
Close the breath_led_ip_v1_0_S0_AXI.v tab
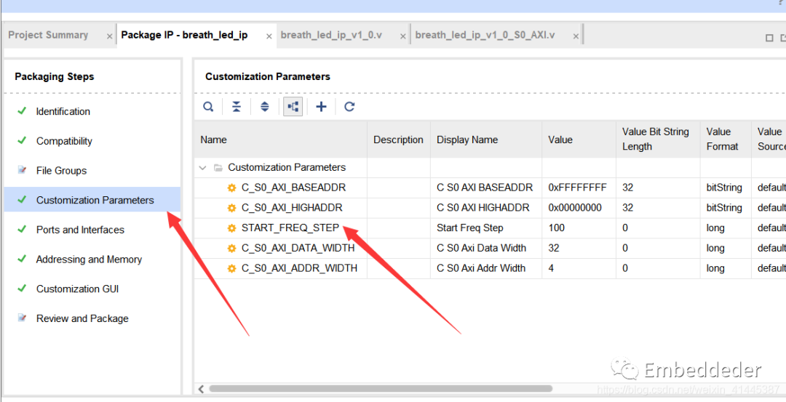coord(576,36)
